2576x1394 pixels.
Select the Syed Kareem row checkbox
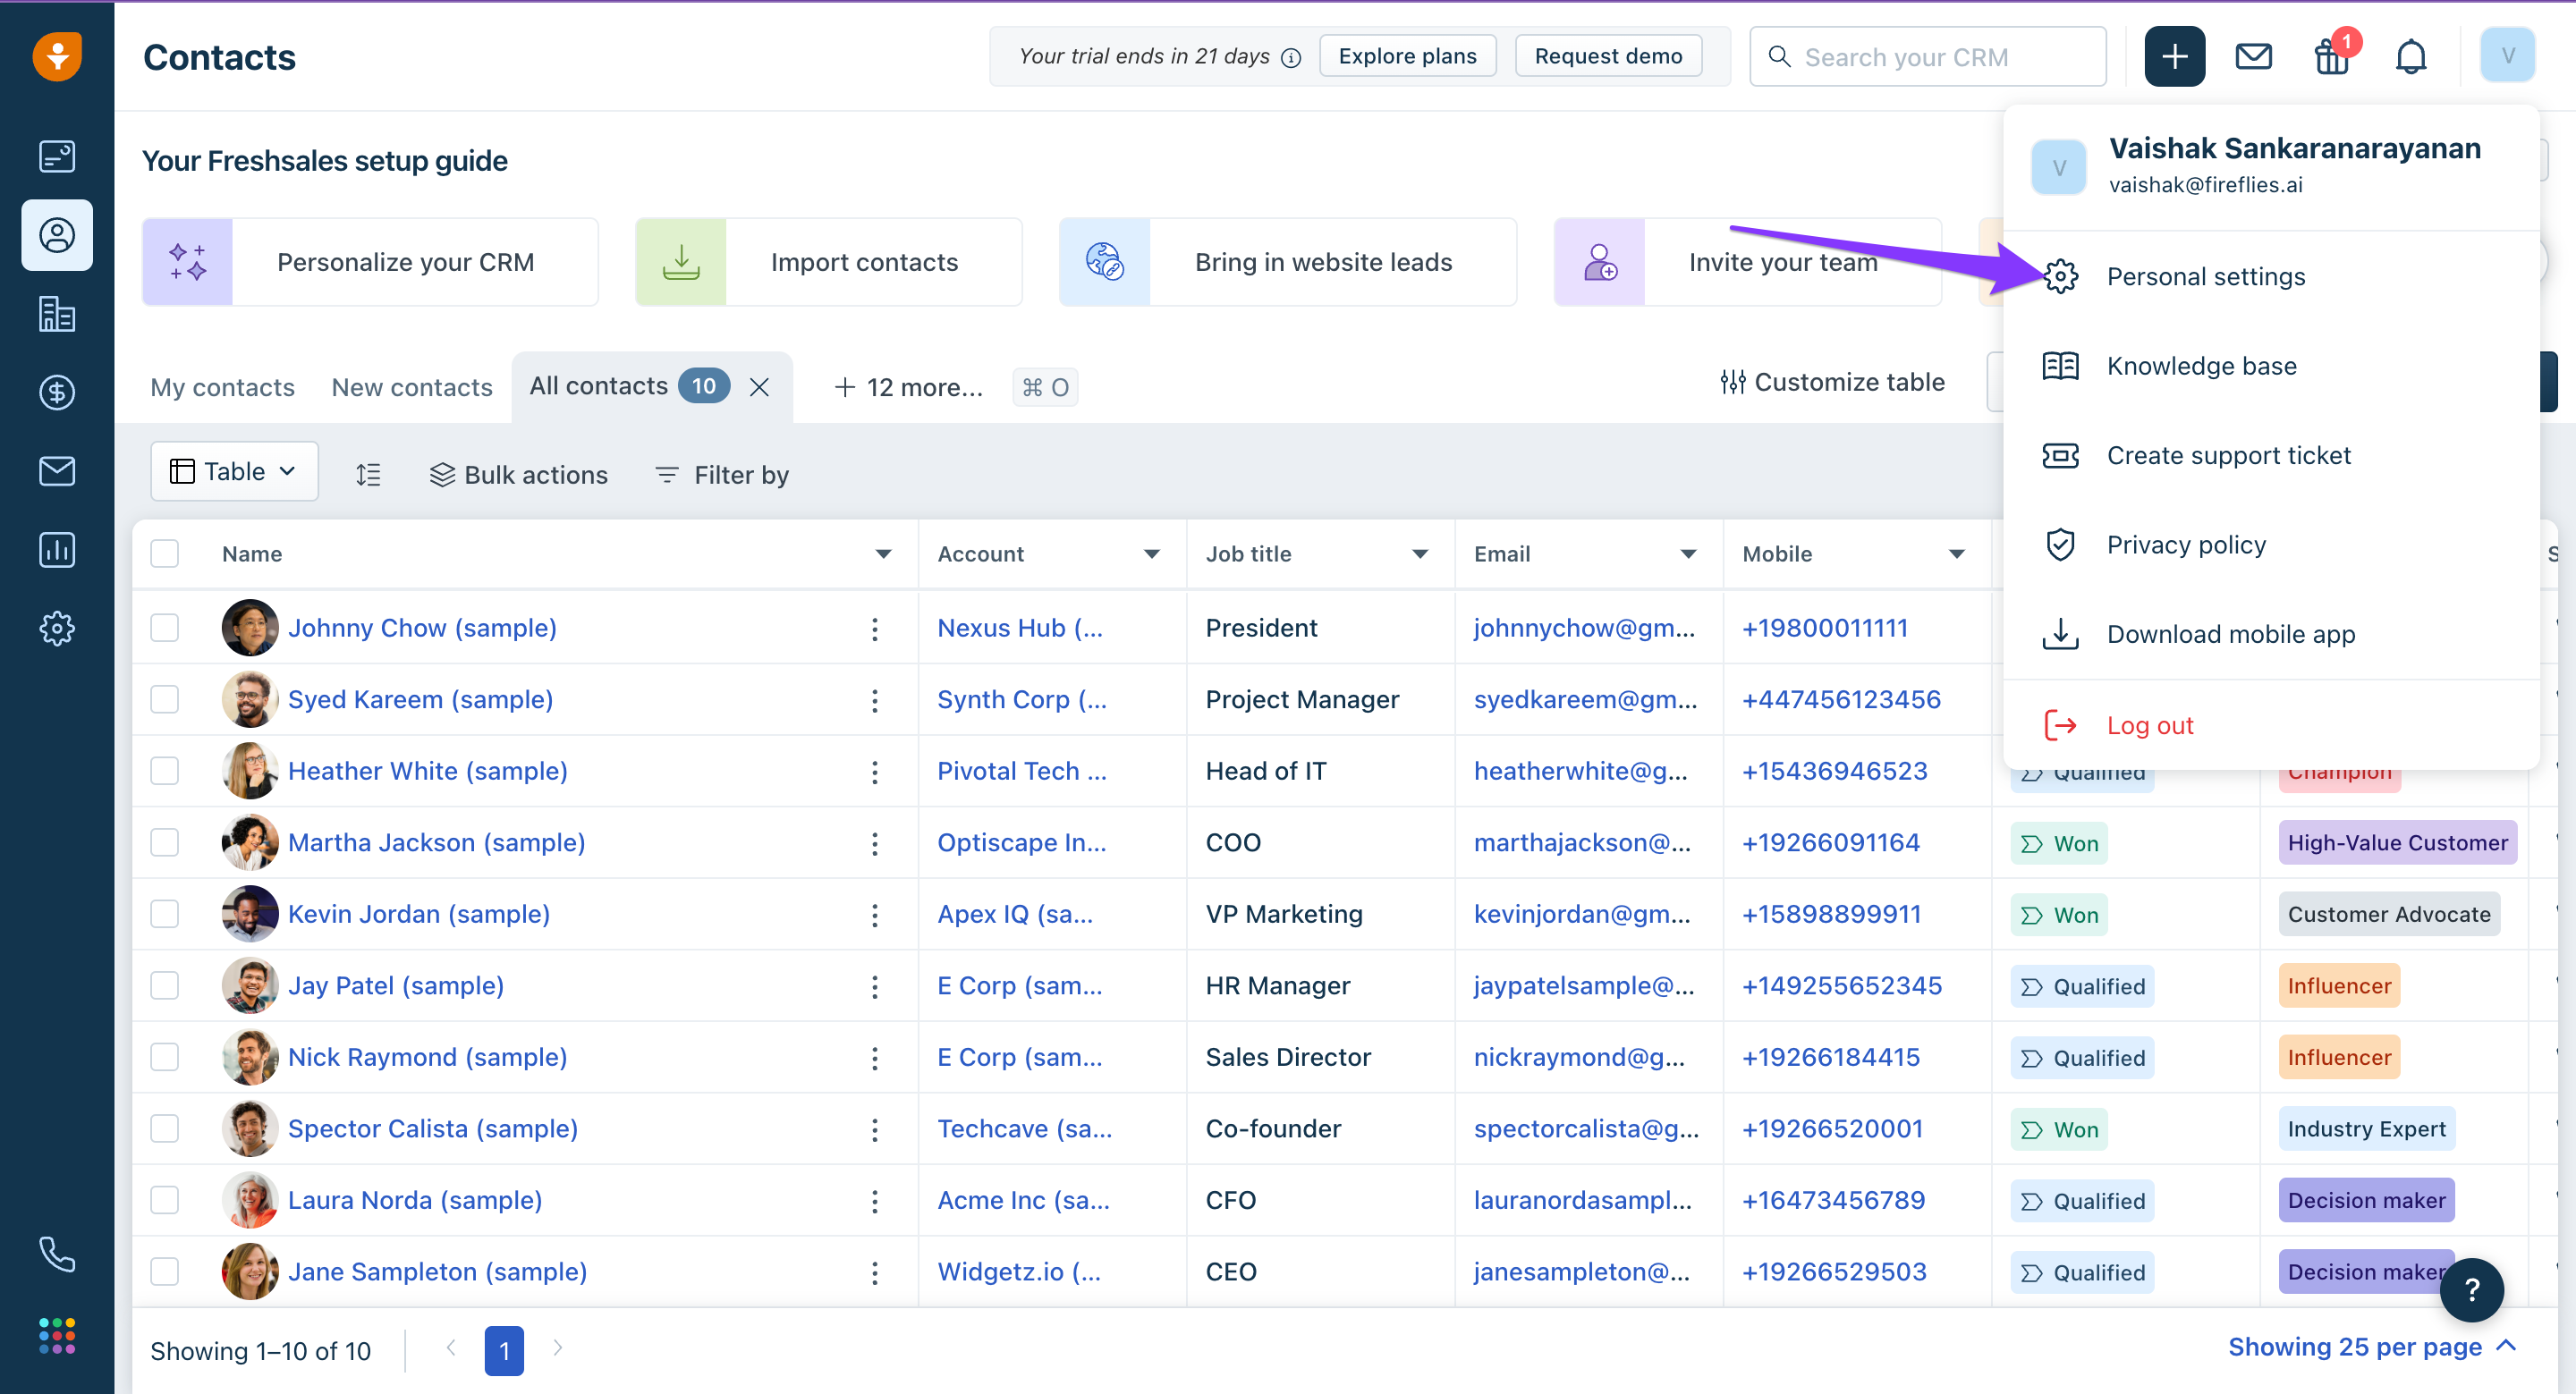[x=164, y=699]
